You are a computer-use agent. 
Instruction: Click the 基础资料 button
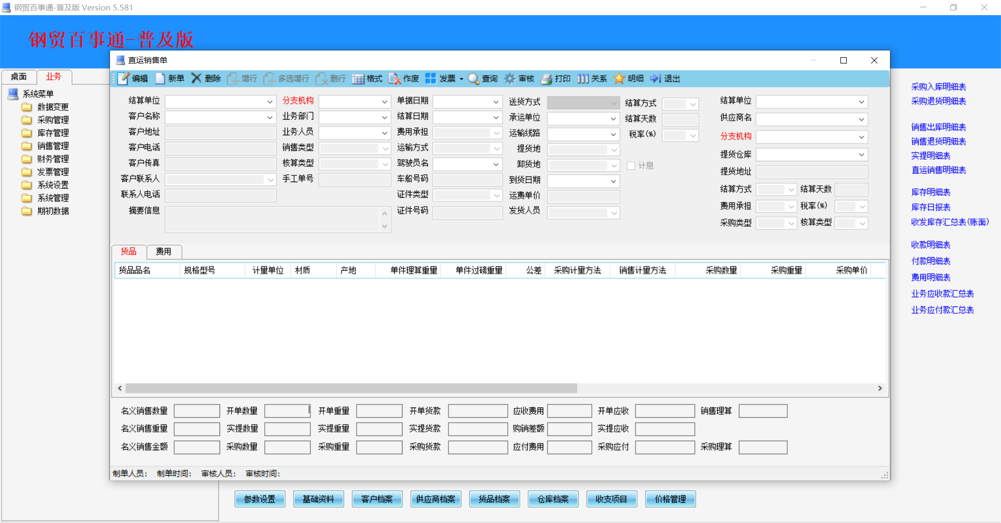(318, 499)
